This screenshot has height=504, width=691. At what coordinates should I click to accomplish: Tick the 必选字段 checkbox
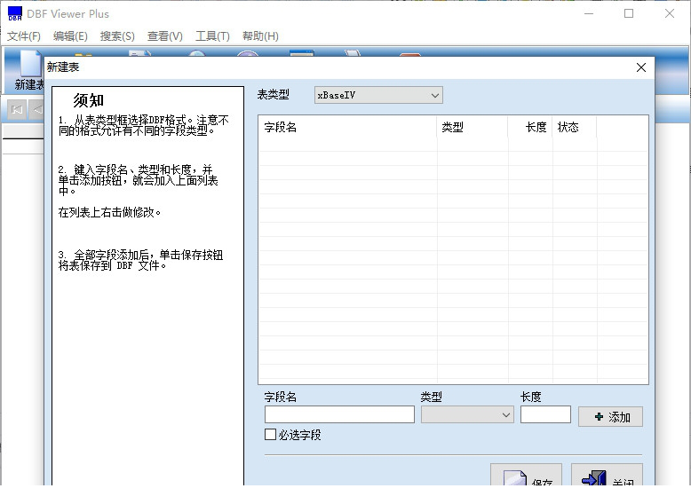tap(270, 435)
